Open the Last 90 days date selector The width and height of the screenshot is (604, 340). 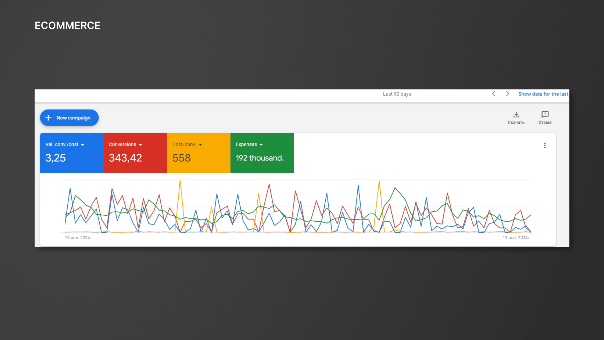point(397,94)
